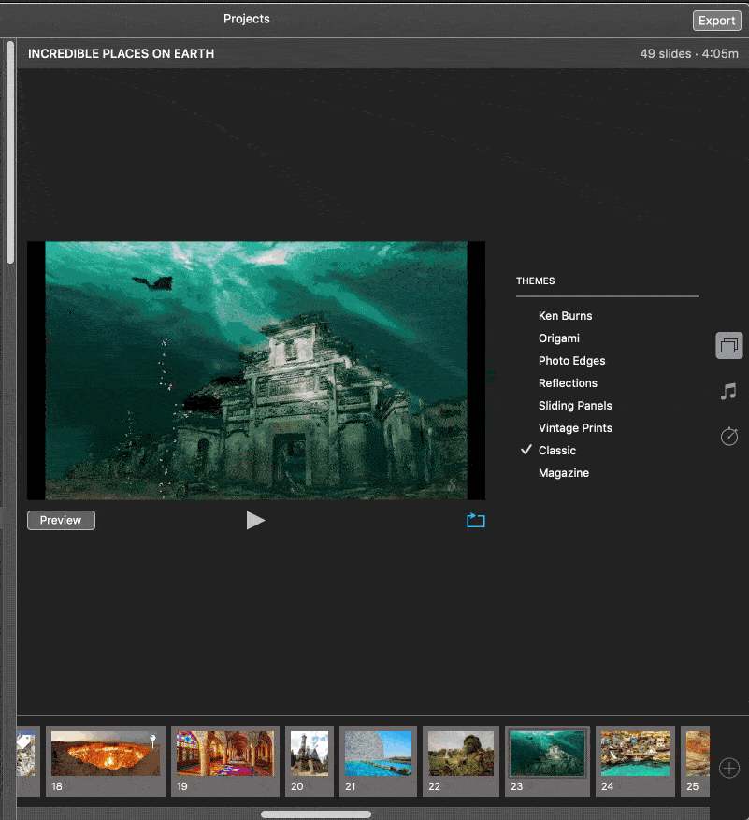The width and height of the screenshot is (749, 820).
Task: Open the Themes panel icon
Action: pyautogui.click(x=729, y=346)
